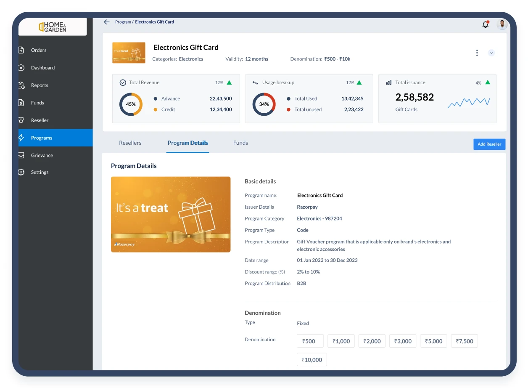Choose the ₹1,000 denomination chip
This screenshot has width=528, height=388.
click(x=341, y=341)
